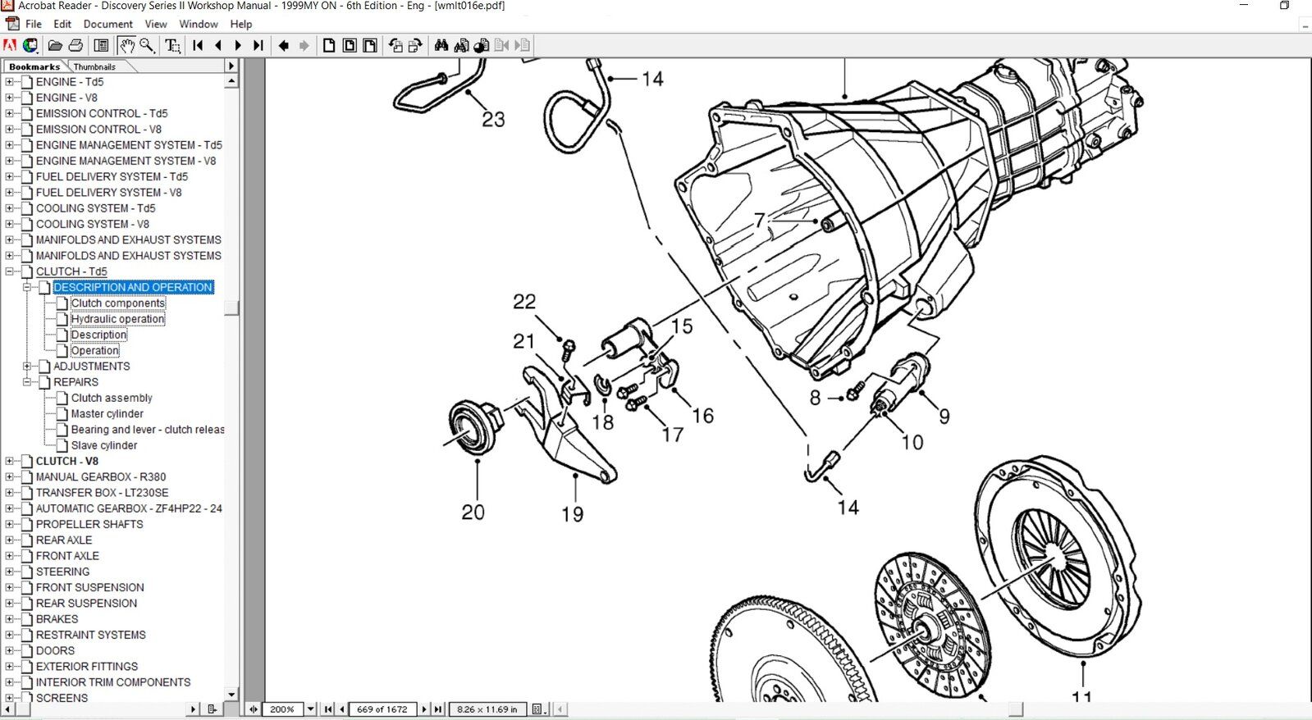Click bookmarks panel scroll down arrow
Screen dimensions: 1312x720
231,695
